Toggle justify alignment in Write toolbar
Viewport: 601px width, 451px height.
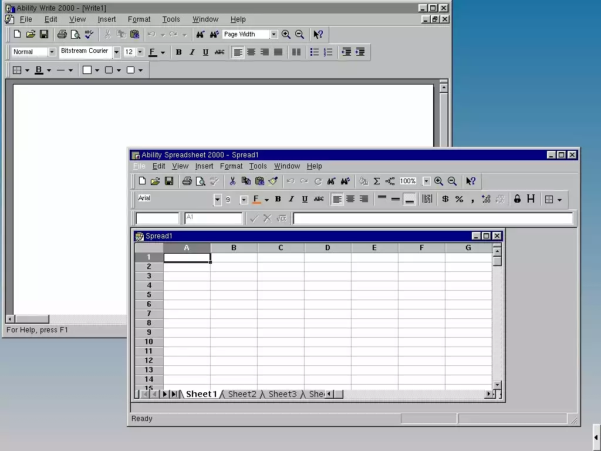(278, 52)
